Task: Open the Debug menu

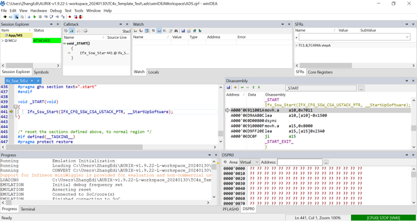Action: coord(55,11)
